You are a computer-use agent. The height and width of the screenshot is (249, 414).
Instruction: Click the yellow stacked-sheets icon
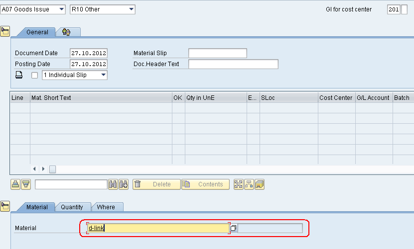tap(260, 184)
